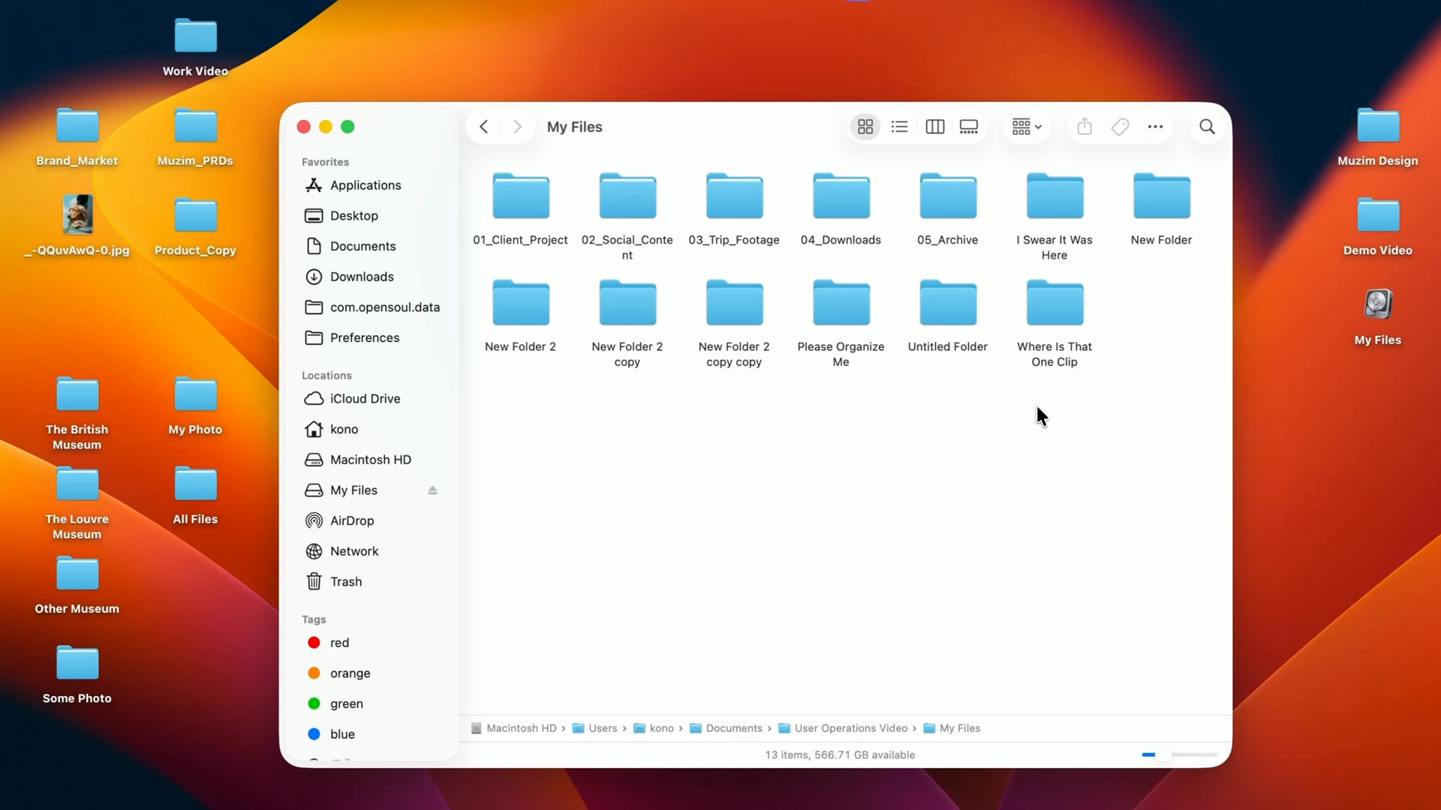Click the search magnifier icon

point(1207,127)
